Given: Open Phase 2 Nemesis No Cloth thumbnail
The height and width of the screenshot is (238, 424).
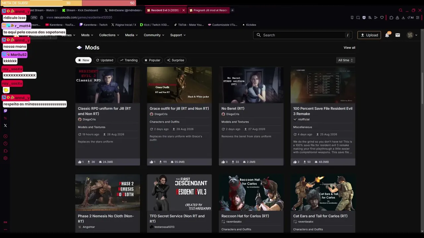Looking at the screenshot, I should click(x=108, y=193).
